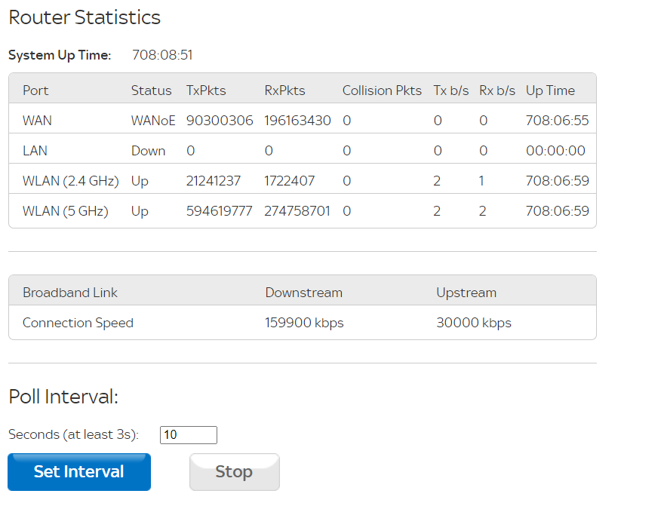664x509 pixels.
Task: Click the Upstream speed 30000 kbps
Action: (474, 323)
